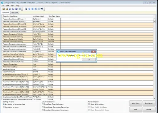Screen dimensions: 158x113
Task: Select the '(Pa/Nm)^2' label cell
Action: tap(40, 19)
